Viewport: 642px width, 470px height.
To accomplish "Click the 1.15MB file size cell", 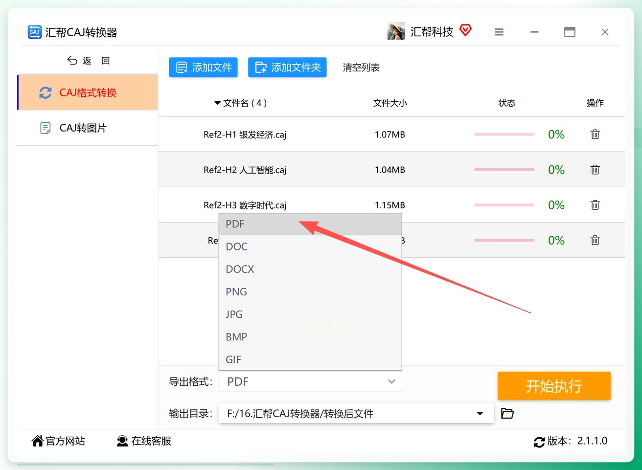I will coord(390,205).
